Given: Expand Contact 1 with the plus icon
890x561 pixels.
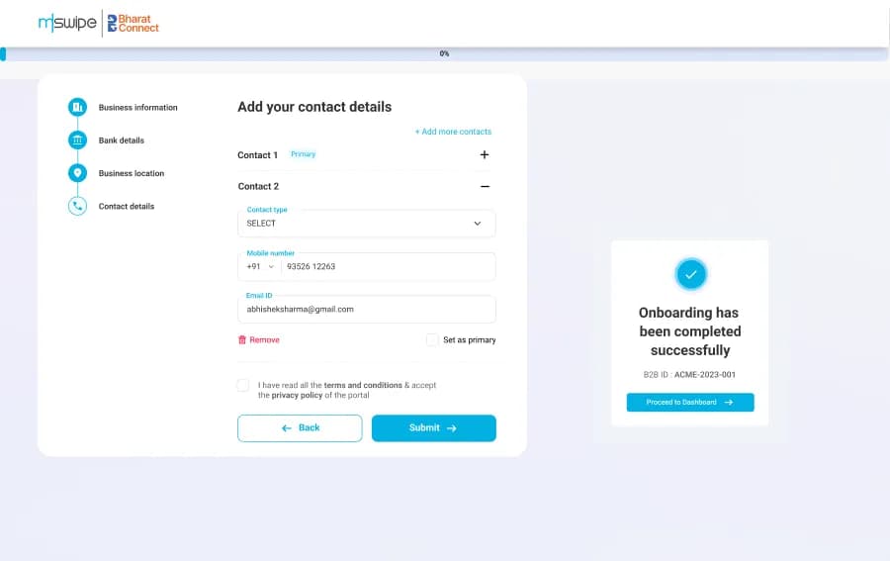Looking at the screenshot, I should click(485, 154).
